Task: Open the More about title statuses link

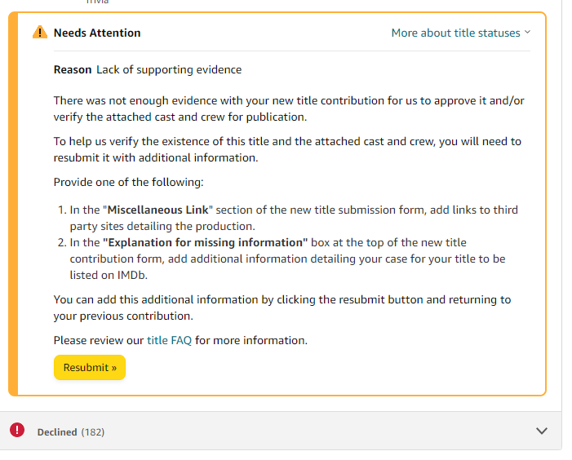Action: [x=455, y=33]
